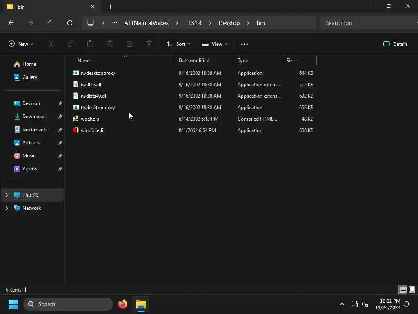Expand chevron after ATTNaturalVoices breadcrumb

(176, 23)
